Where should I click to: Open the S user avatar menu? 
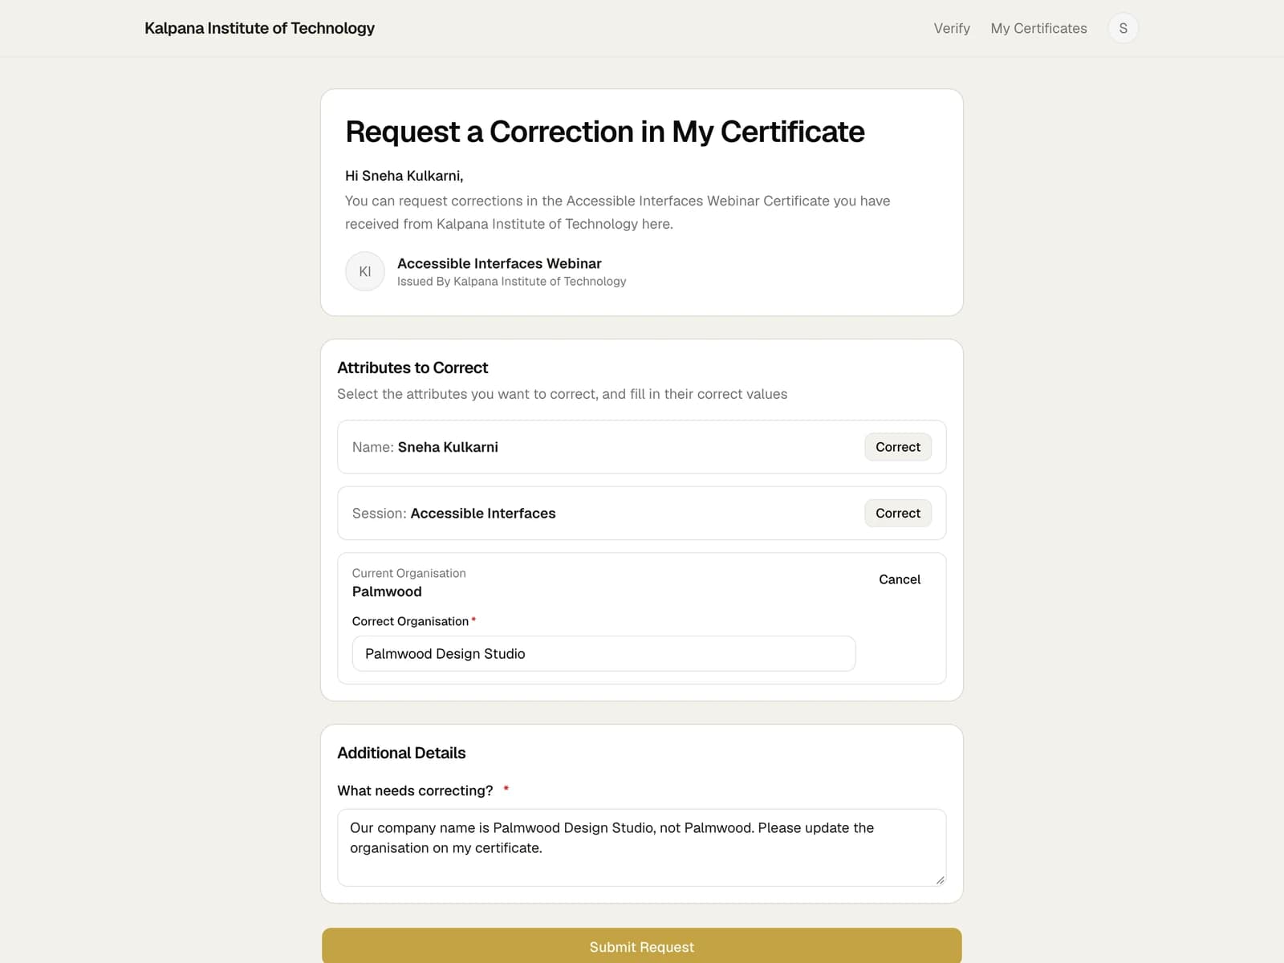(1123, 28)
